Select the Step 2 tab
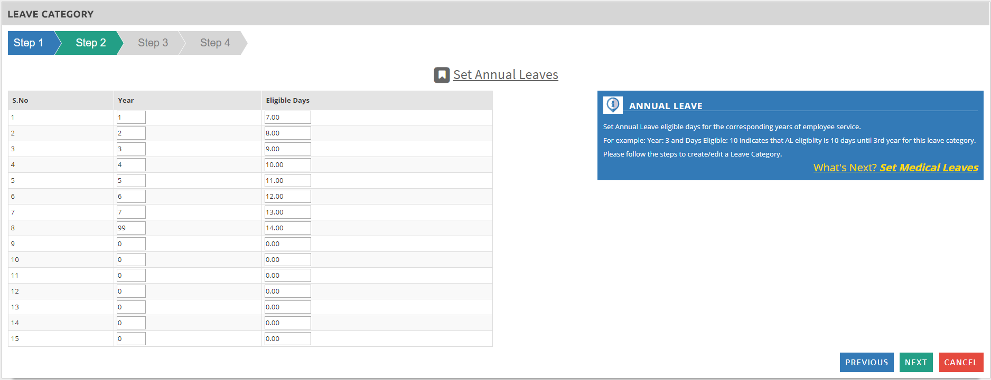 (x=91, y=43)
